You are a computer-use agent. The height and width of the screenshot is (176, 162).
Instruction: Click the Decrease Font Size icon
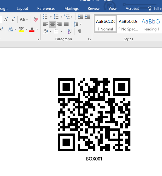click(13, 19)
